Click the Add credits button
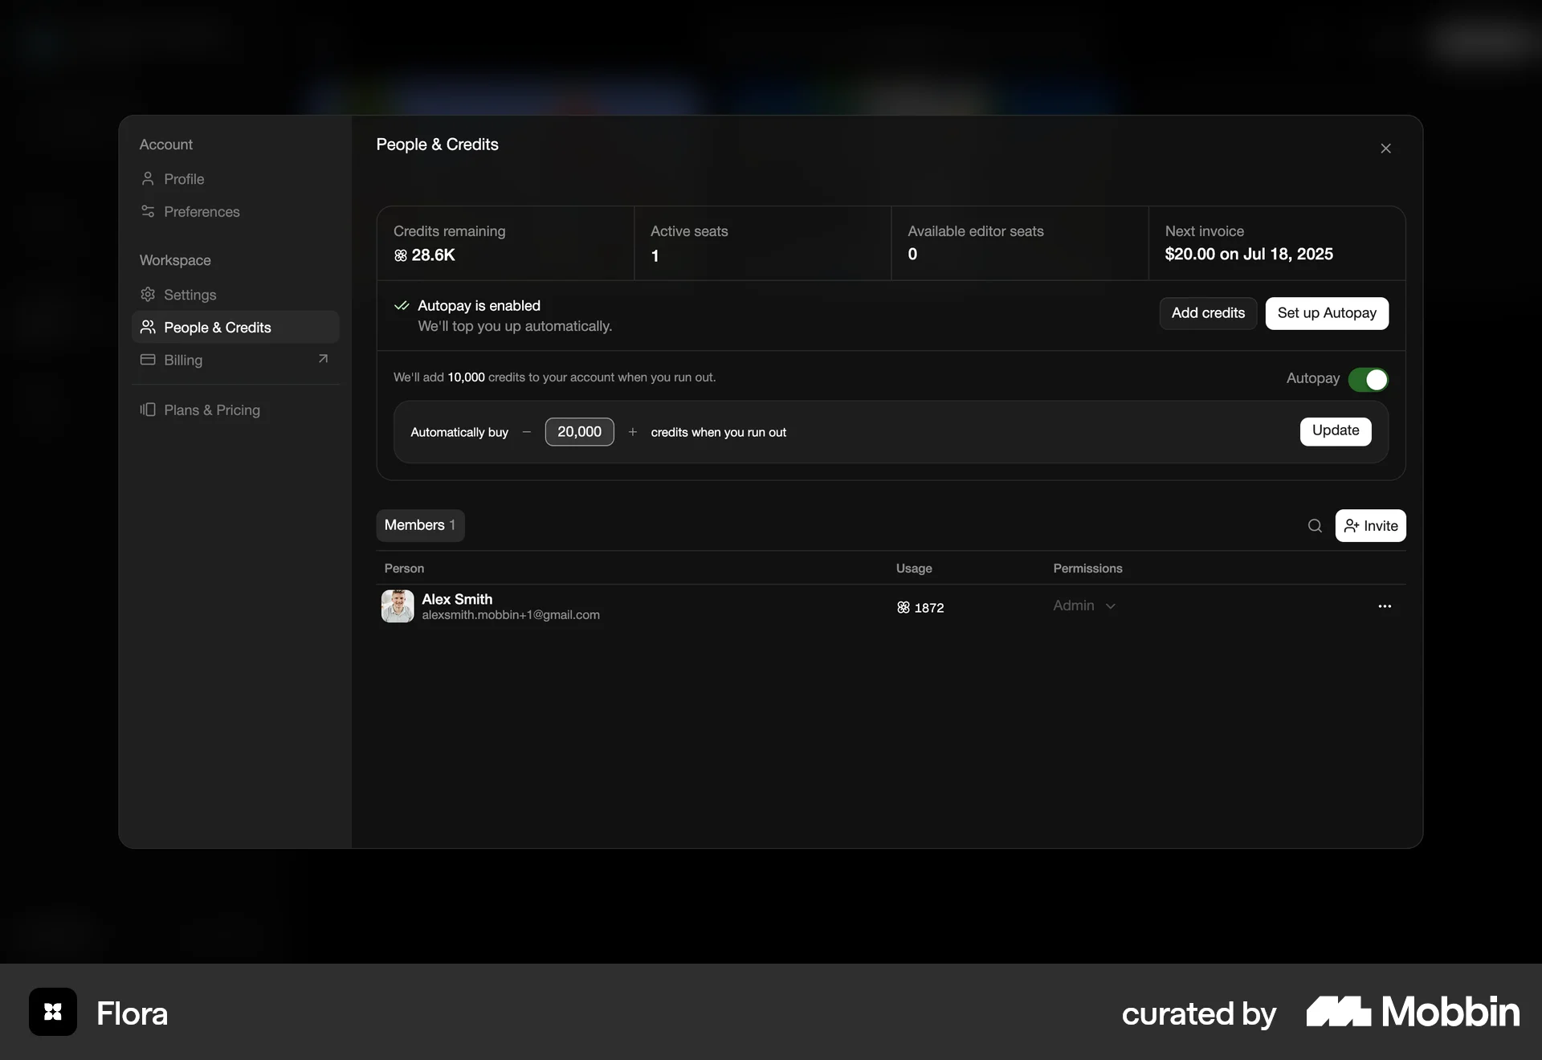Screen dimensions: 1542x1060 pyautogui.click(x=1208, y=313)
